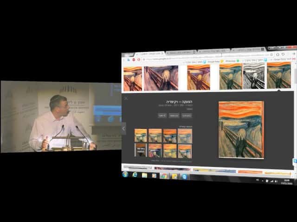The width and height of the screenshot is (297, 222).
Task: Click the red adblock extension icon
Action: [x=133, y=60]
